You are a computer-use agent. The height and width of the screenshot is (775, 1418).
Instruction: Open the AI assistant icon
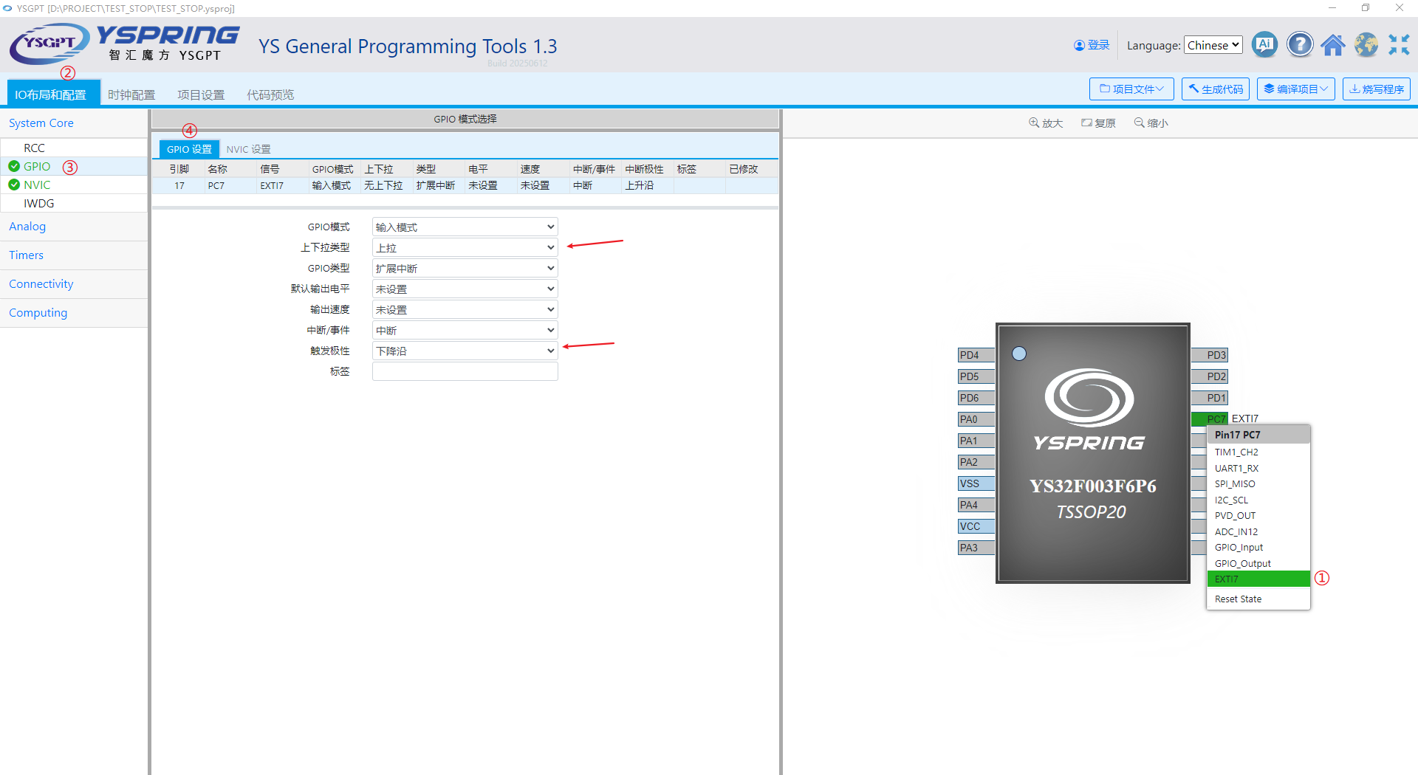(1264, 45)
